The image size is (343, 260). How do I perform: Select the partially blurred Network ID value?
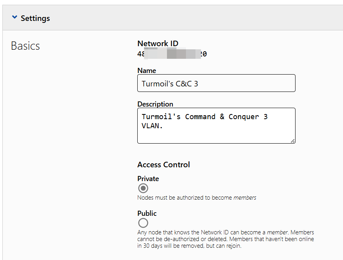point(172,53)
